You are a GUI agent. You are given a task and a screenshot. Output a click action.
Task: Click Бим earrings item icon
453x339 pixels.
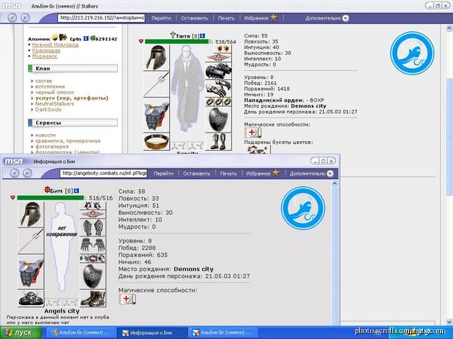(93, 206)
